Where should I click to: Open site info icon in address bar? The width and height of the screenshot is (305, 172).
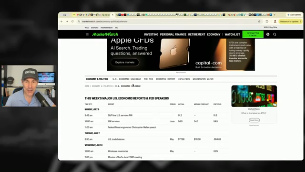(x=79, y=21)
